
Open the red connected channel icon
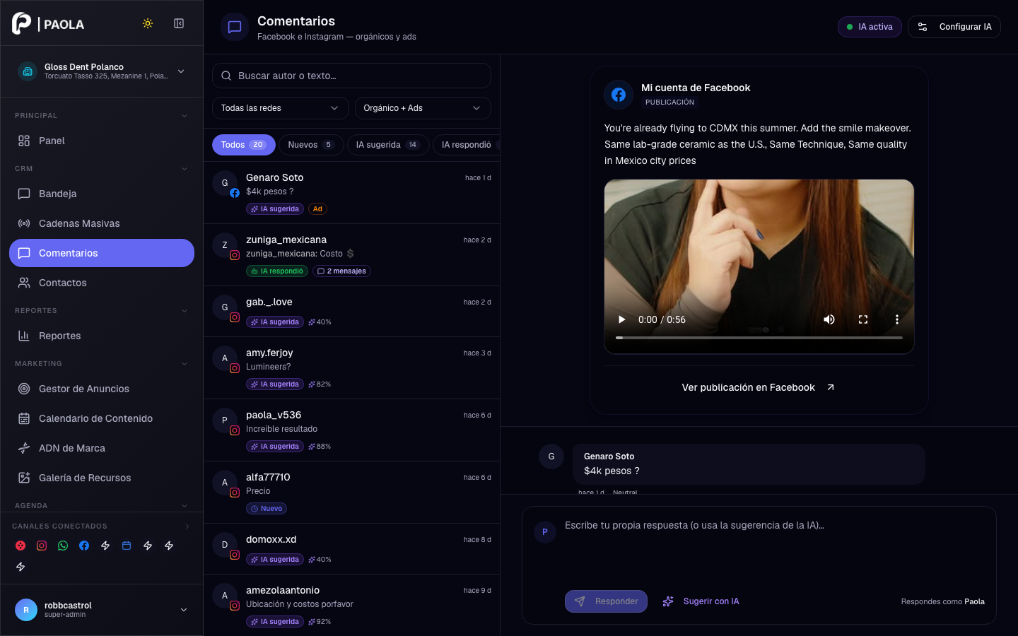21,546
